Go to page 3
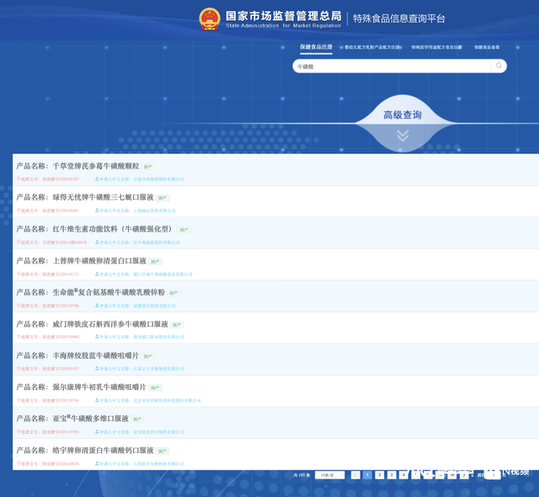The image size is (539, 497). pyautogui.click(x=392, y=475)
